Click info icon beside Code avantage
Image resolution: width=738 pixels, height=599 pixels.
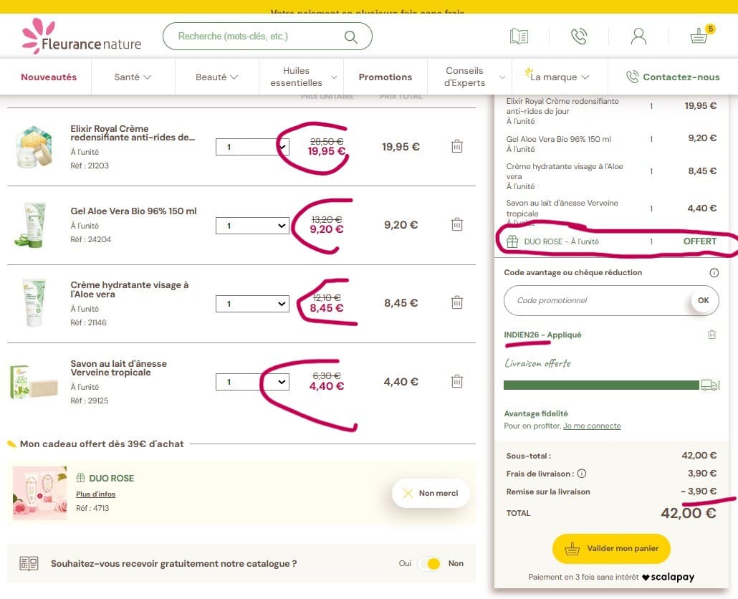point(714,272)
